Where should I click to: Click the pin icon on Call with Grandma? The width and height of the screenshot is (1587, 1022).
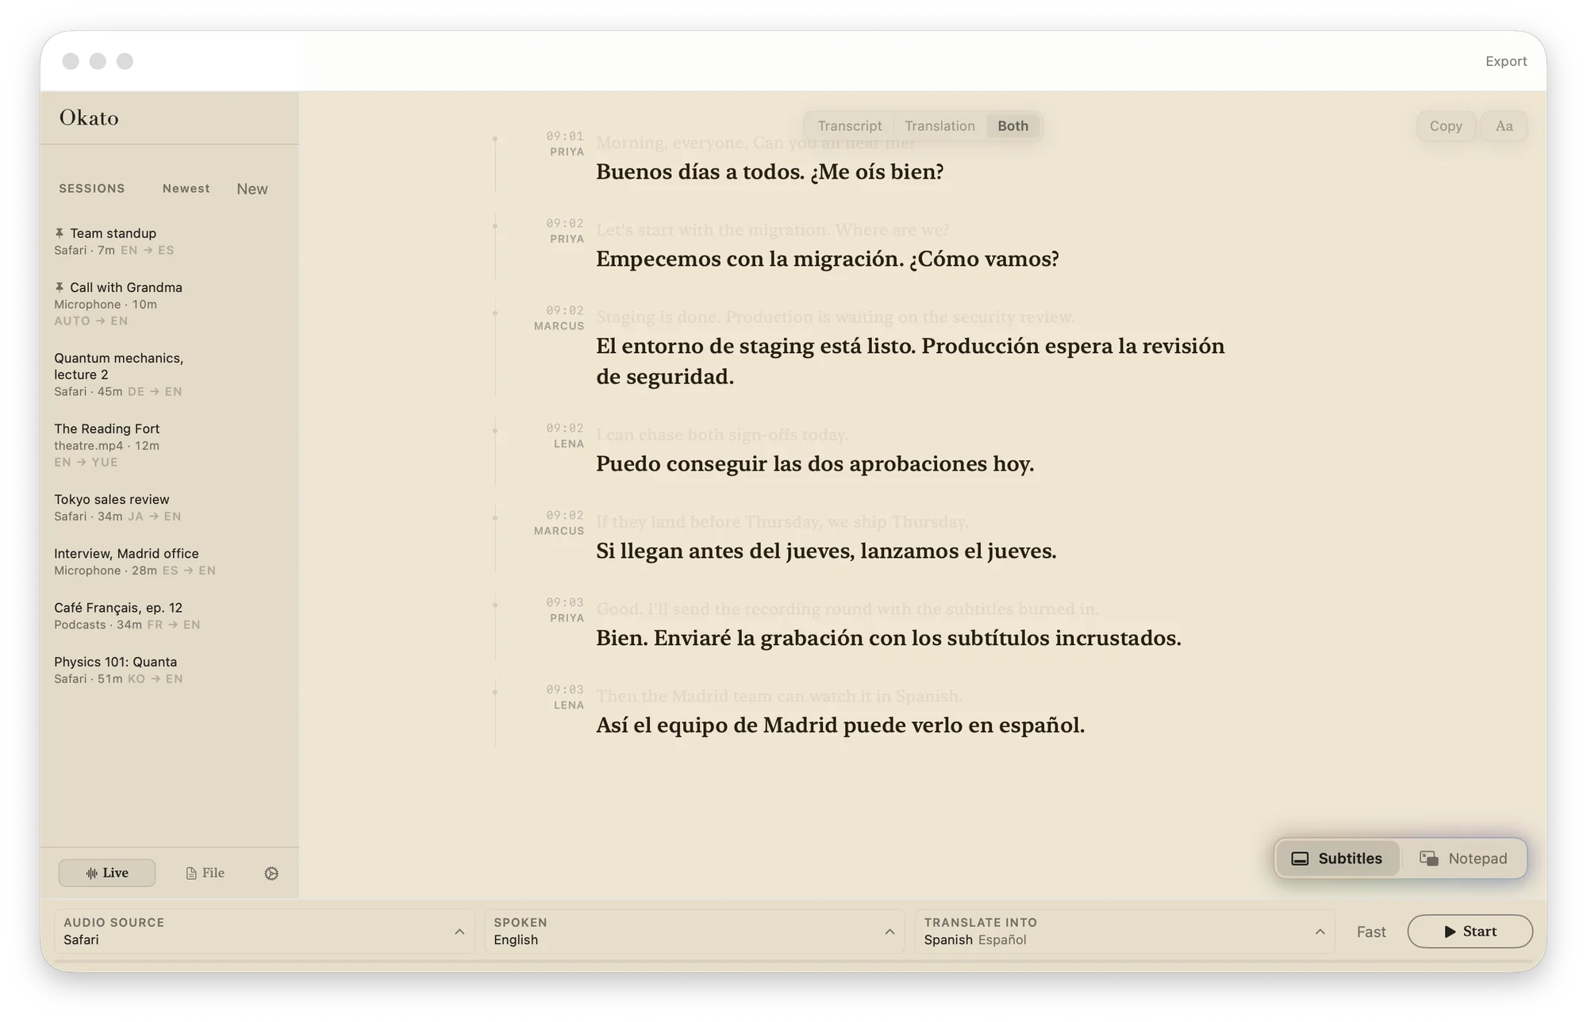pos(60,286)
